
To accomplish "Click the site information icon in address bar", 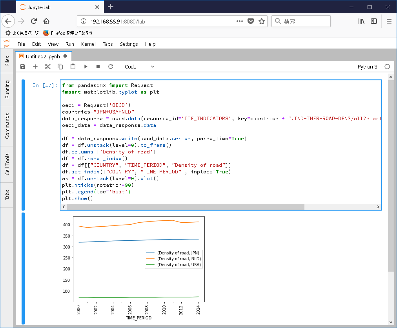I will click(x=84, y=21).
